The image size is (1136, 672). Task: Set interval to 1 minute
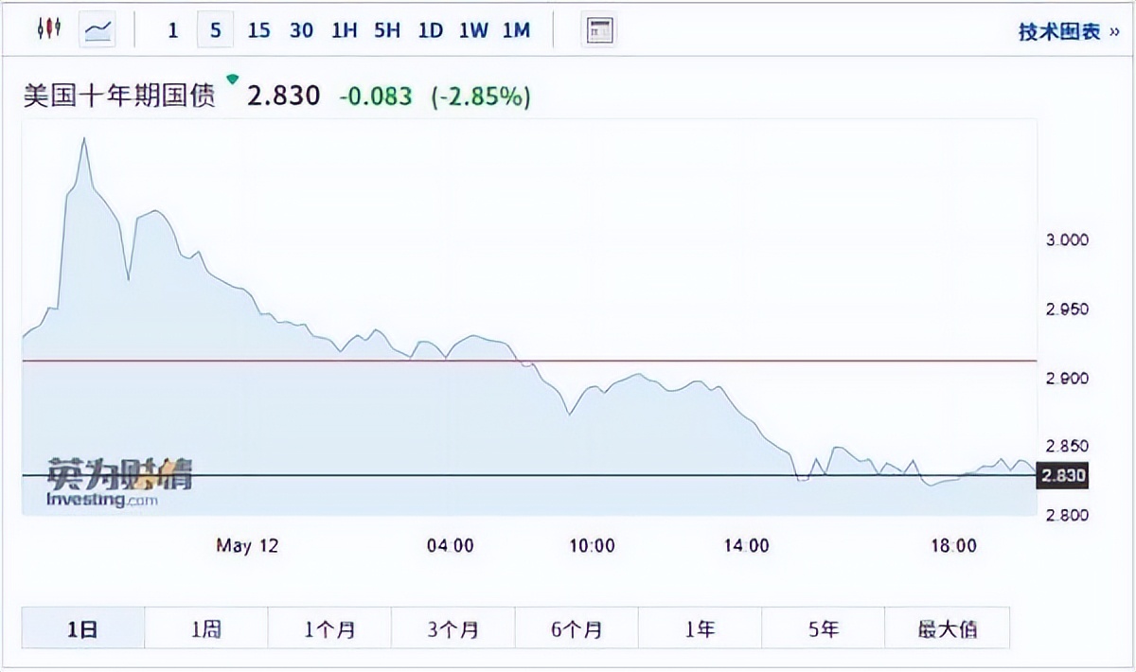tap(172, 30)
